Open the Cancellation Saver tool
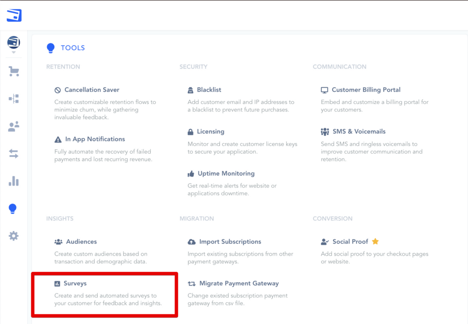This screenshot has height=324, width=468. pos(91,90)
